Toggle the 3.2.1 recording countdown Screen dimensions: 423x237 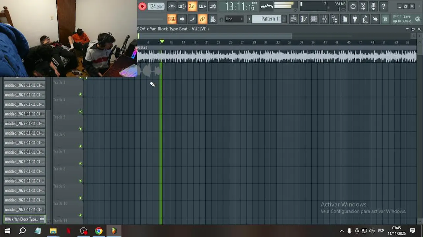pyautogui.click(x=192, y=6)
